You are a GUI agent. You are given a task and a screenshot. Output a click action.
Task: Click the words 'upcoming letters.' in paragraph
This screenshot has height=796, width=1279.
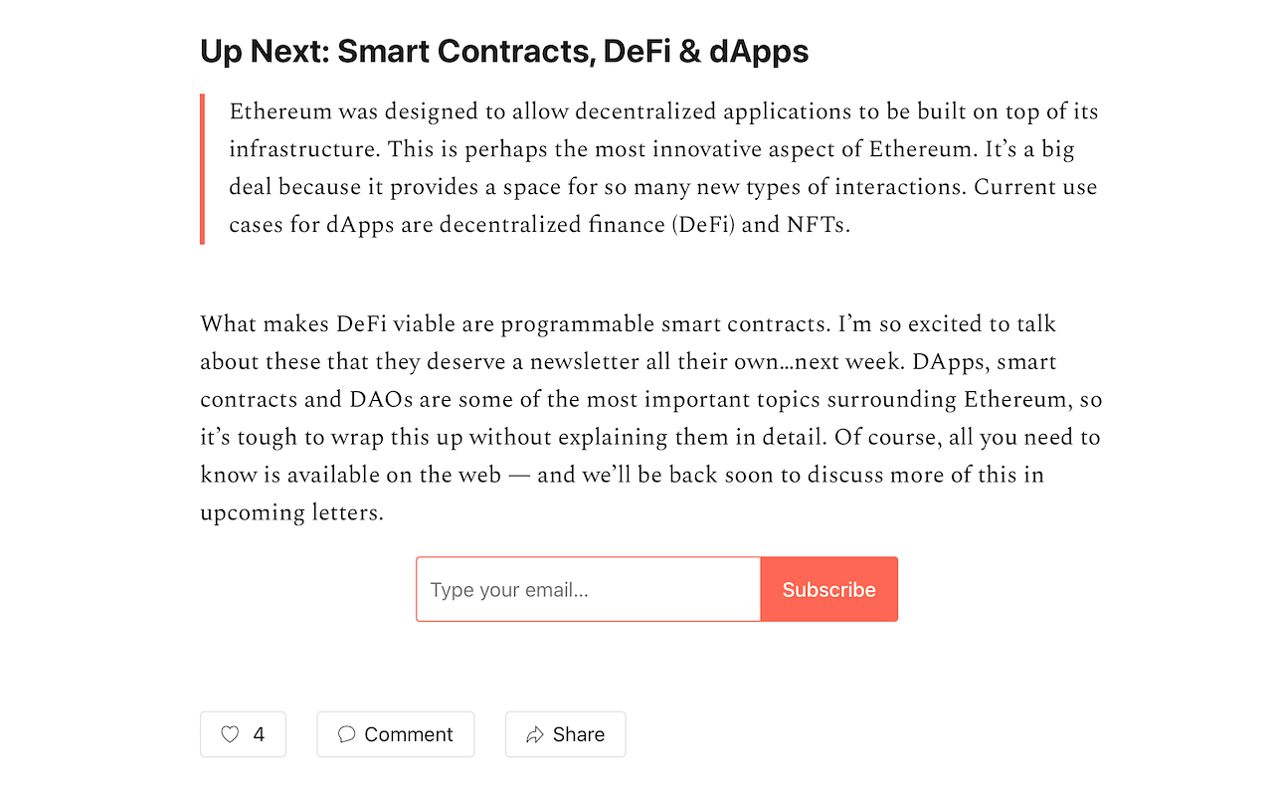click(291, 513)
